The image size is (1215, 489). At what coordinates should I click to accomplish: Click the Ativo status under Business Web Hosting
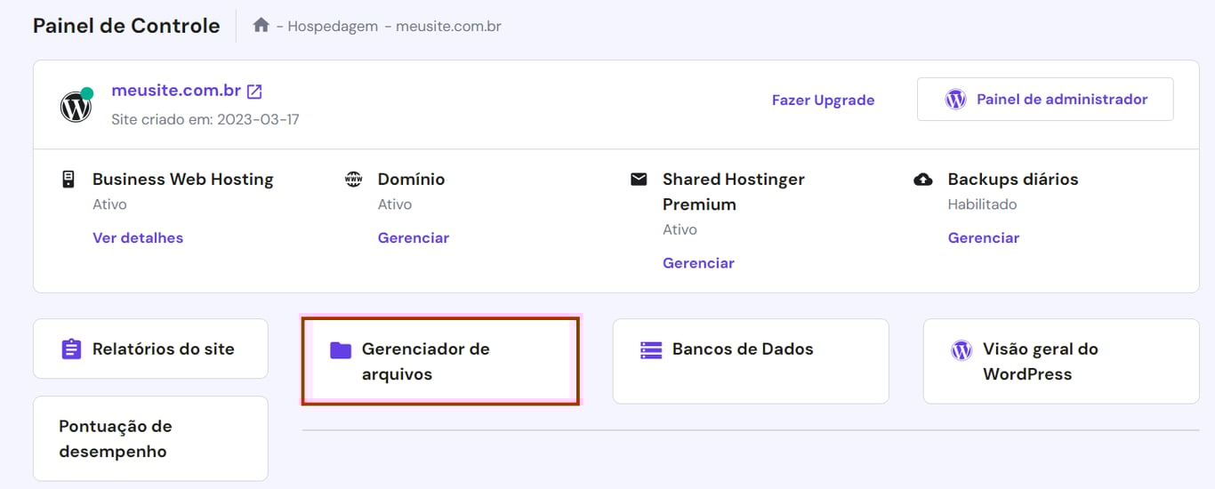pos(109,204)
